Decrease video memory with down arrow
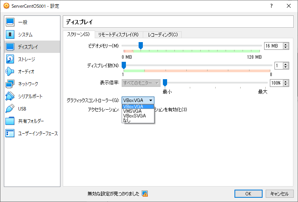The image size is (298, 202). pos(285,48)
